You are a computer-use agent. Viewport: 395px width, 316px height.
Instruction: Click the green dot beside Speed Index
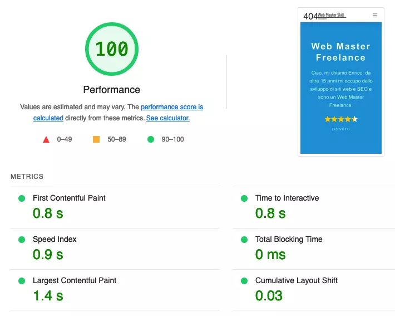(22, 240)
